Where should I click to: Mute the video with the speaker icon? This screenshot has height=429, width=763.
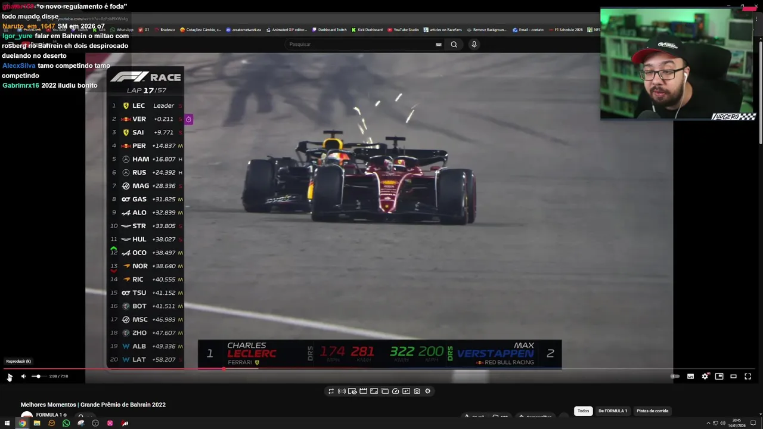[23, 376]
